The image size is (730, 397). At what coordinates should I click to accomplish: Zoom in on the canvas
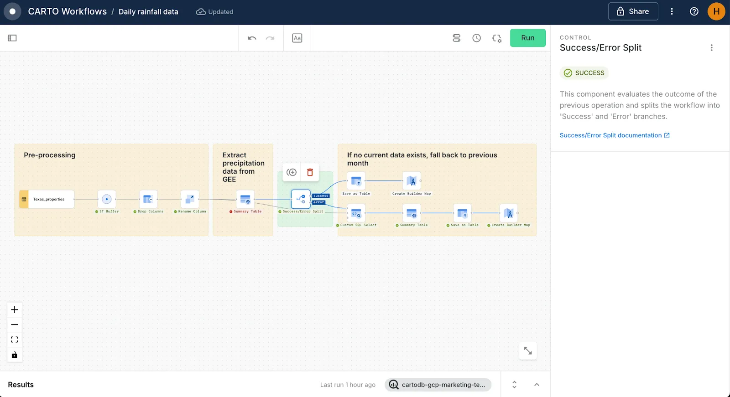click(x=15, y=310)
